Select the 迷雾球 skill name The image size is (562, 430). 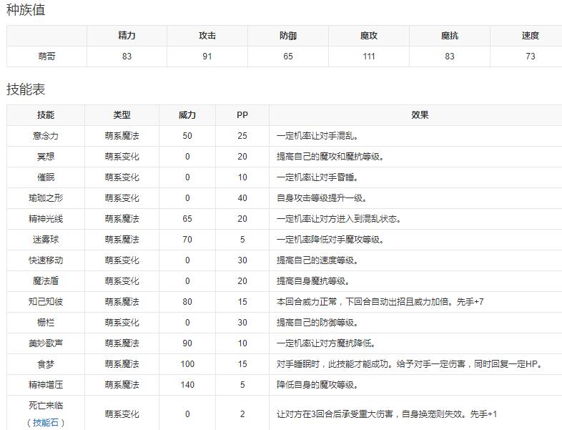tap(46, 239)
